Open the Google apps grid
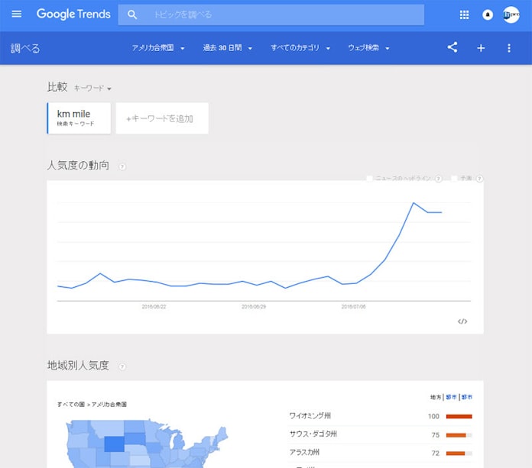The width and height of the screenshot is (532, 468). [465, 15]
